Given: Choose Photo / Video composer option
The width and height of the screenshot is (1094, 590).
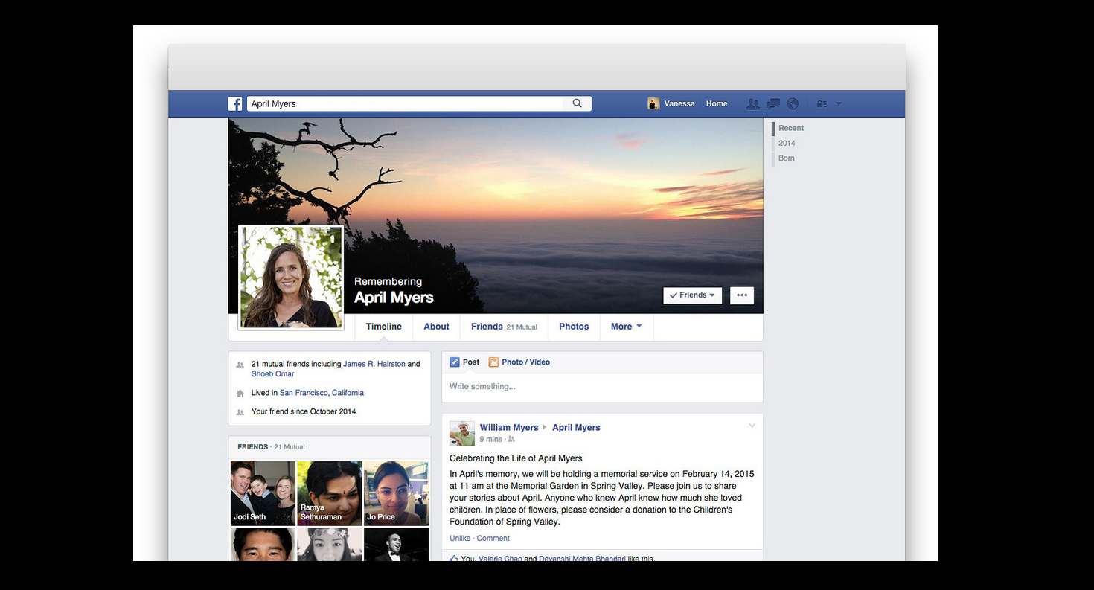Looking at the screenshot, I should coord(519,362).
